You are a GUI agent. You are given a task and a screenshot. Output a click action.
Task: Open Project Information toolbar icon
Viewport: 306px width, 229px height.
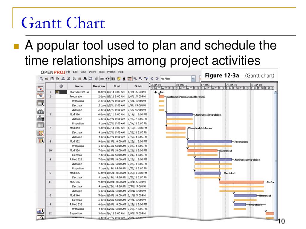[x=113, y=79]
